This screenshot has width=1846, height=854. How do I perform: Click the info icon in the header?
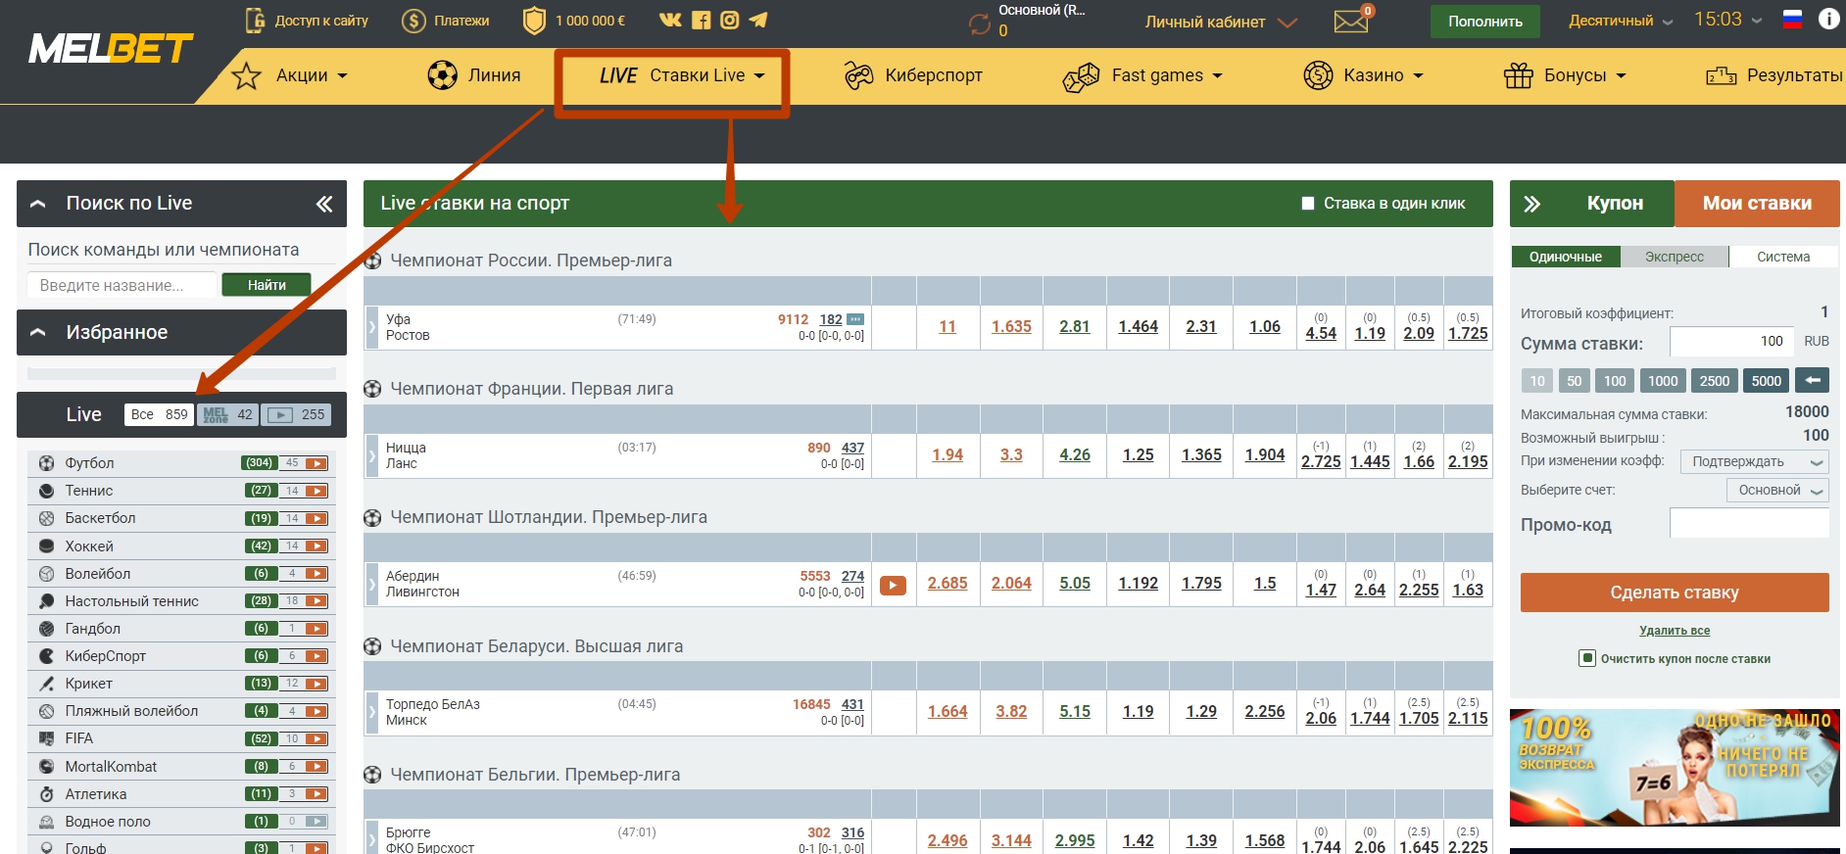(x=1828, y=19)
